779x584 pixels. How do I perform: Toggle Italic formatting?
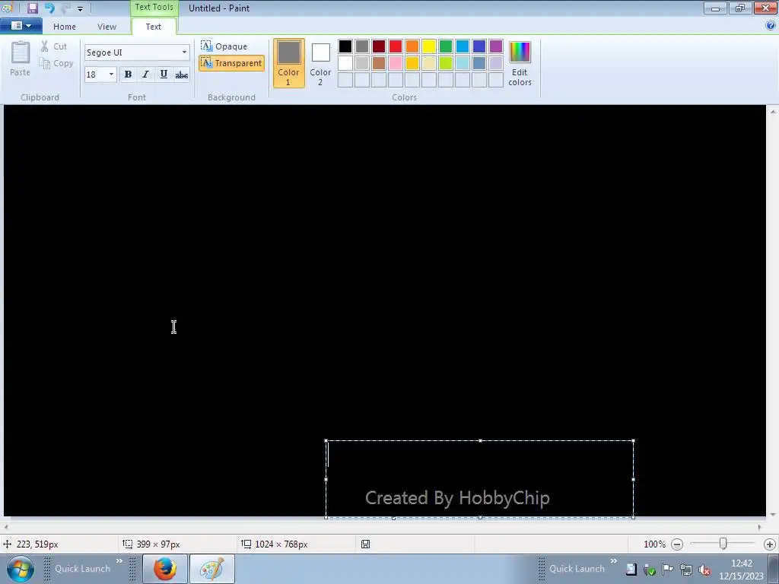click(x=145, y=75)
